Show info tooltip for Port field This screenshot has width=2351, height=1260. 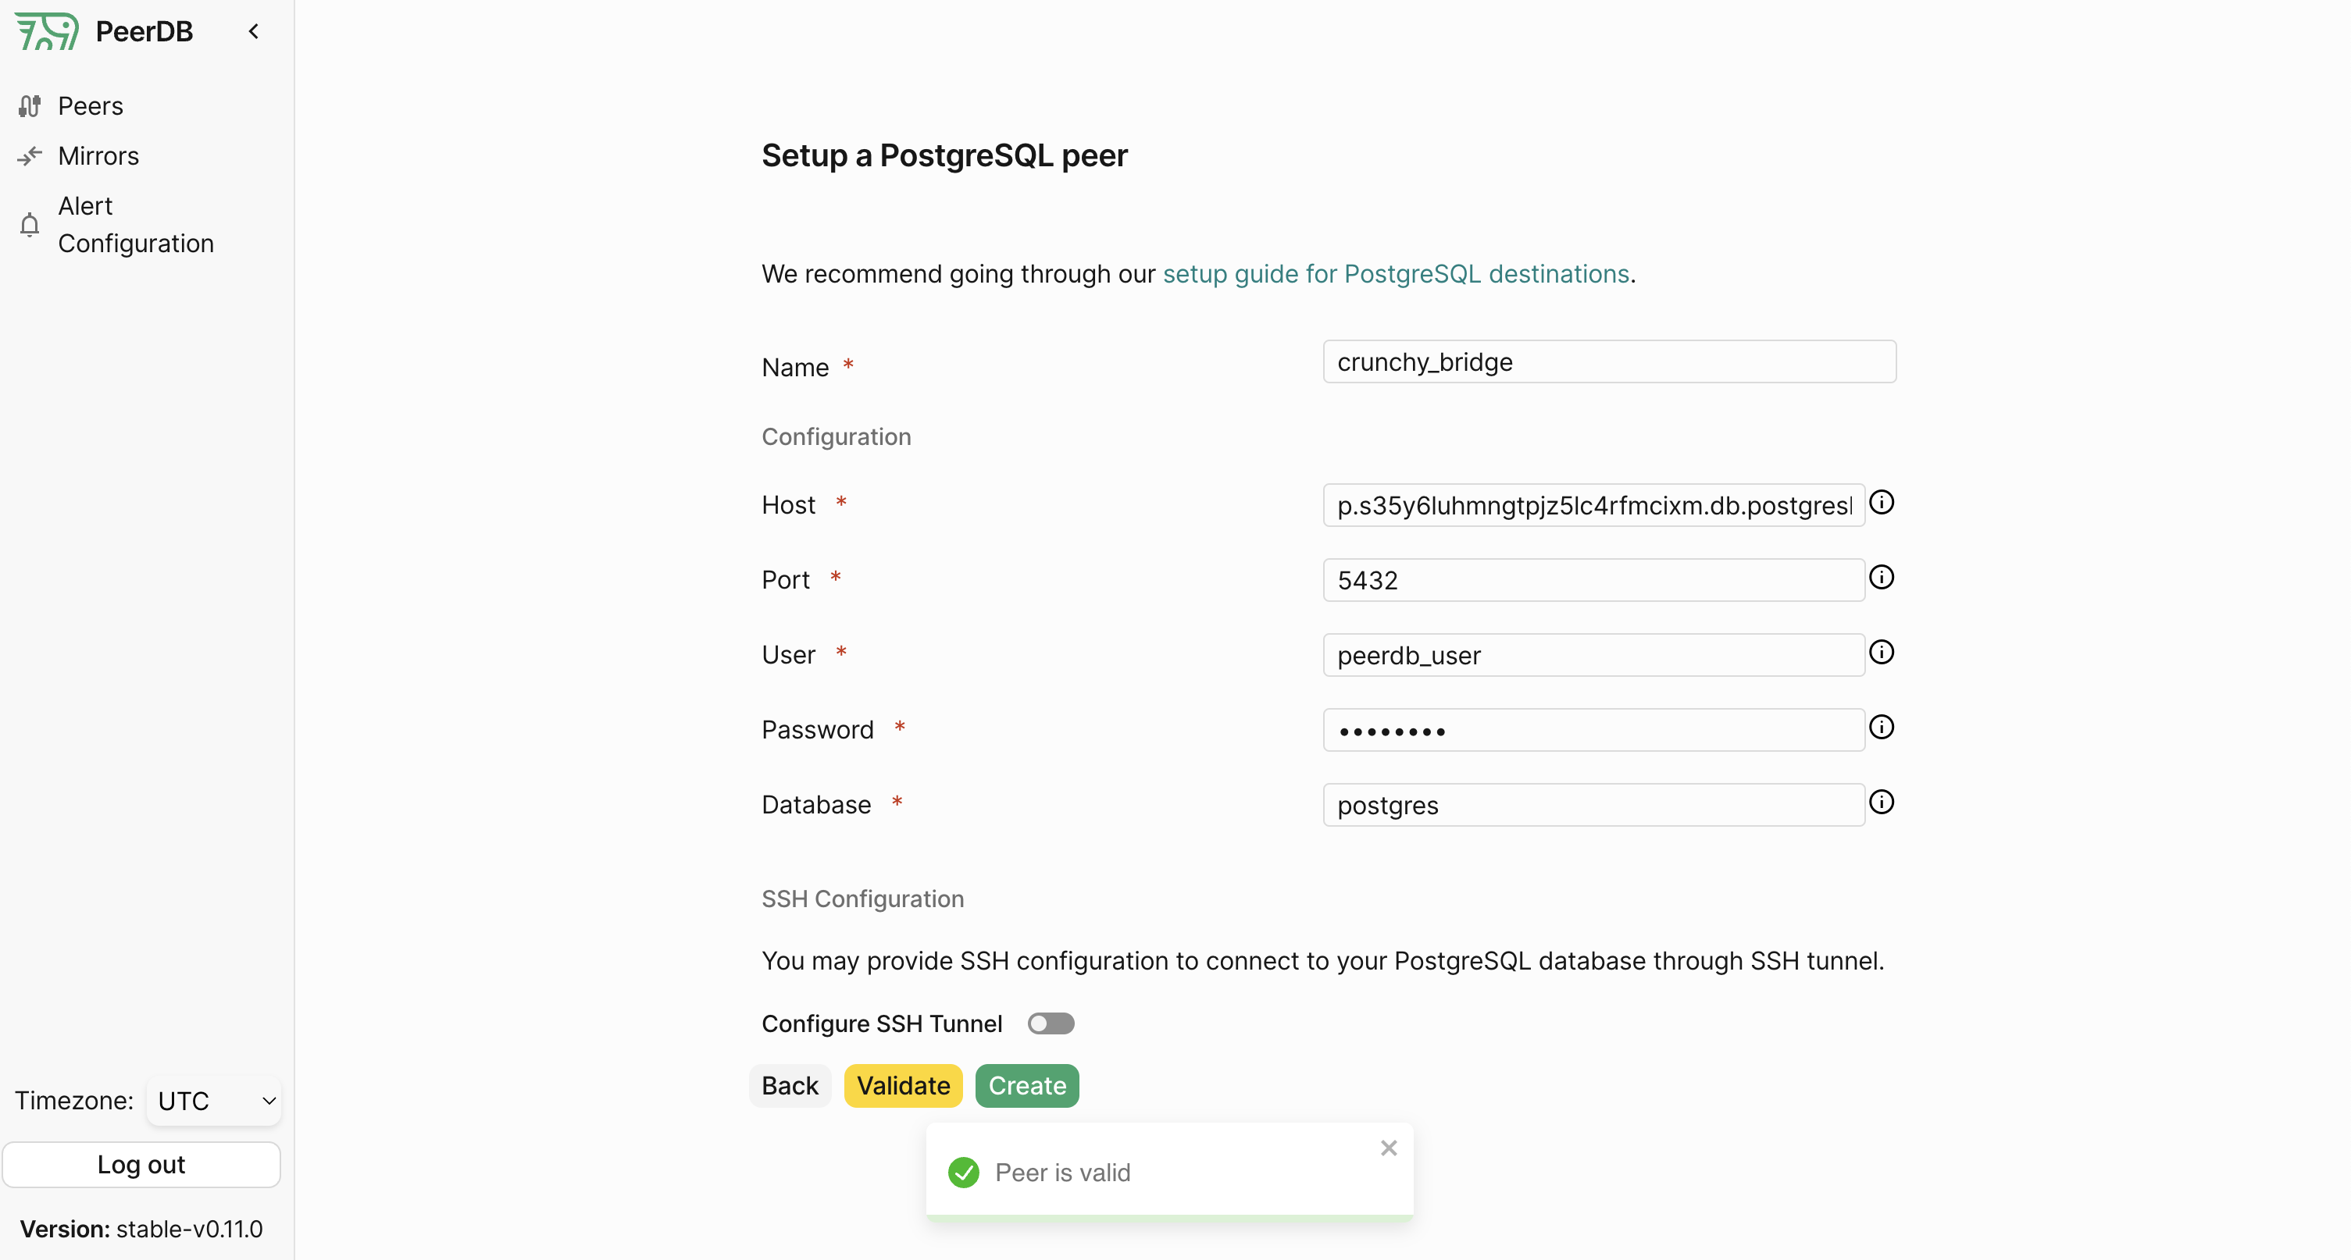pyautogui.click(x=1881, y=578)
